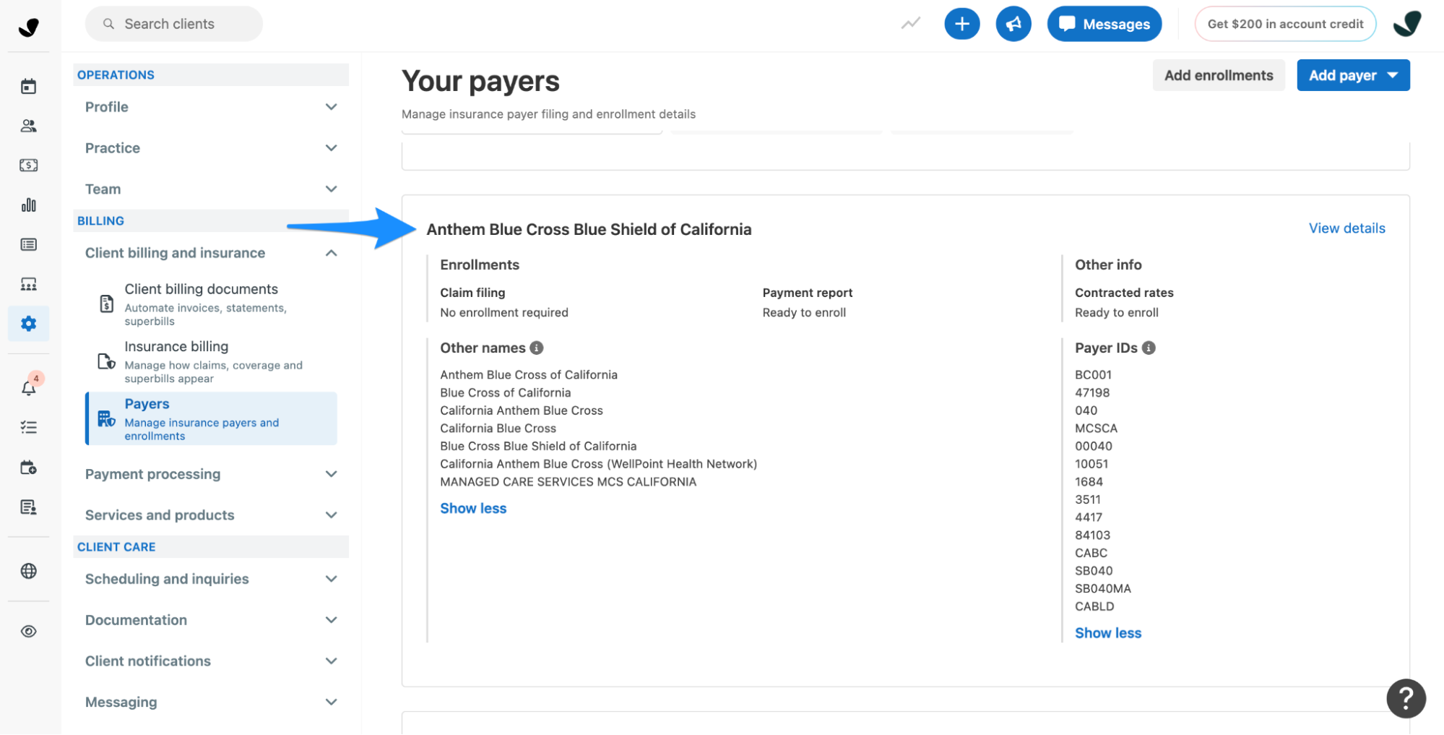Click in the Search clients field
The height and width of the screenshot is (735, 1444).
(x=173, y=24)
